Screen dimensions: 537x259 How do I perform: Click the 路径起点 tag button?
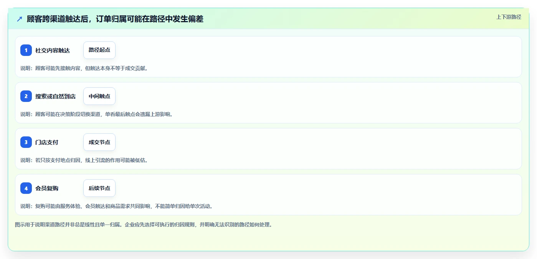click(99, 50)
